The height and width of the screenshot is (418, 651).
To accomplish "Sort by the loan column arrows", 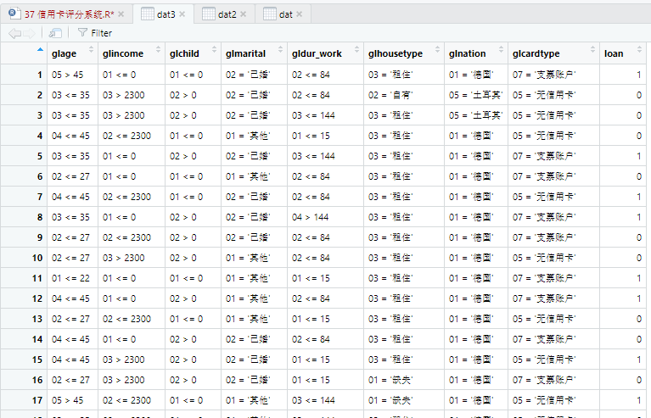I will click(x=639, y=50).
